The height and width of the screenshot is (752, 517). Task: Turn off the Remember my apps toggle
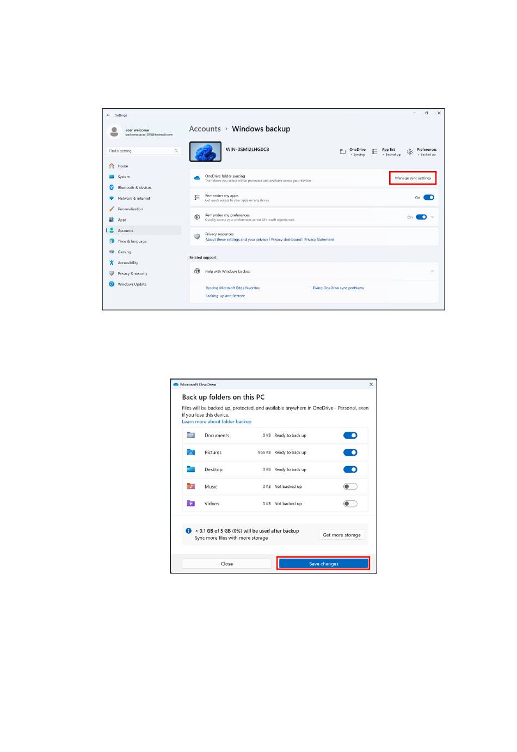[429, 198]
